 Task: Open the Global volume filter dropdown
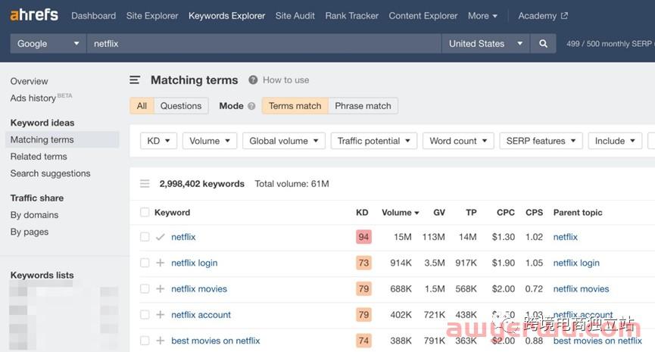284,141
